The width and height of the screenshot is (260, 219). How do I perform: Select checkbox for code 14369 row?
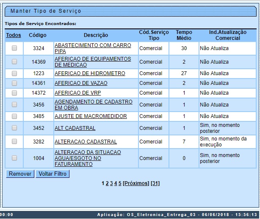14,62
